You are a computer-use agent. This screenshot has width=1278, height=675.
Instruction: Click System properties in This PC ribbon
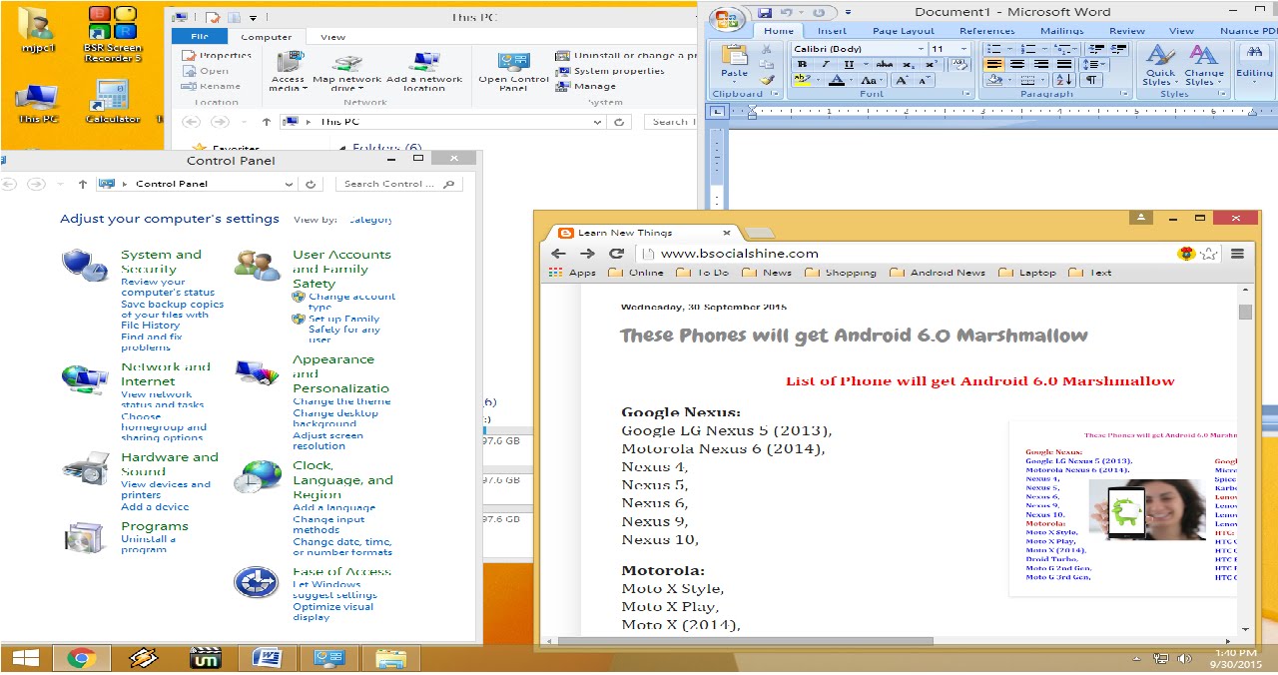[x=611, y=71]
